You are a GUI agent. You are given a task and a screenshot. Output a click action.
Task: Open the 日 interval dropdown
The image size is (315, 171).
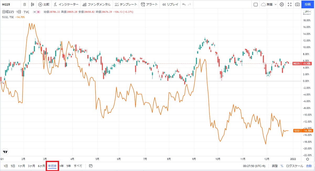pos(24,4)
